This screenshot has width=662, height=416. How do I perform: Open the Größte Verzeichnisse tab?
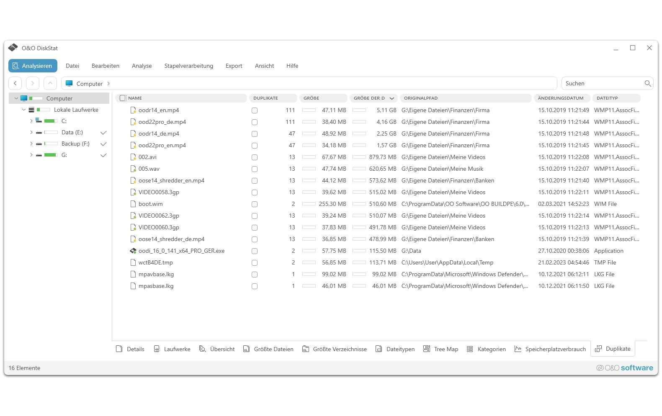(x=335, y=349)
